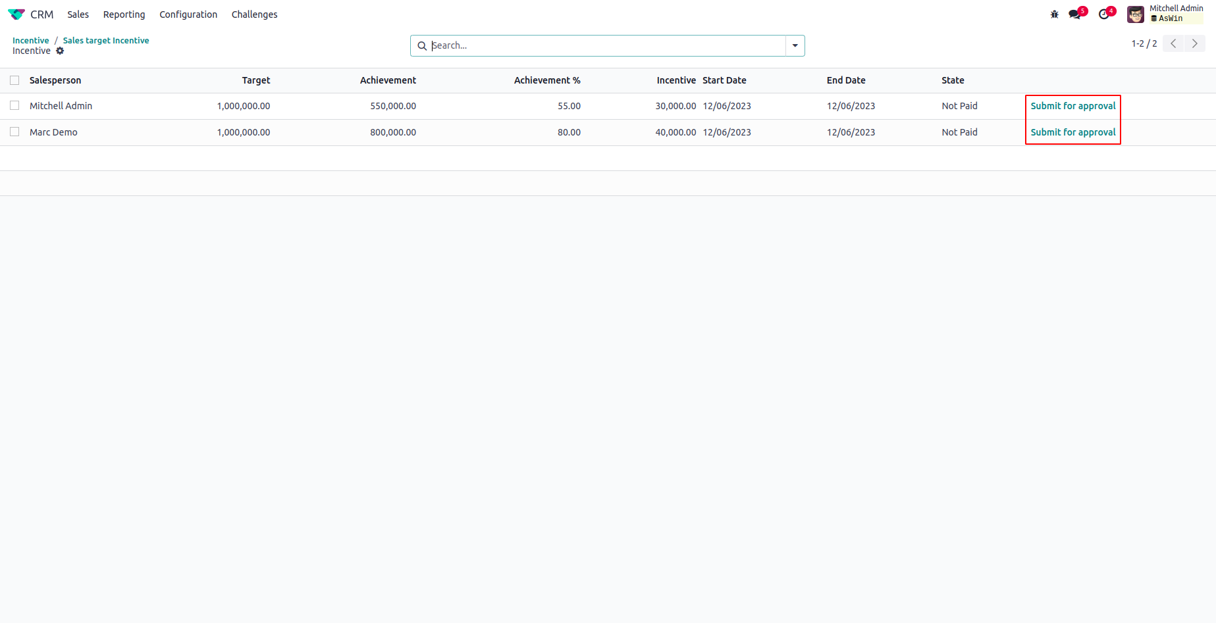Screen dimensions: 1216x623
Task: Submit Marc Demo's incentive for approval
Action: point(1073,132)
